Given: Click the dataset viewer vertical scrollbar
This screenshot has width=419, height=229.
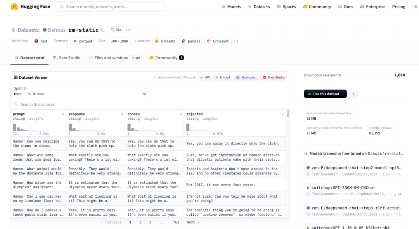Looking at the screenshot, I should click(288, 114).
